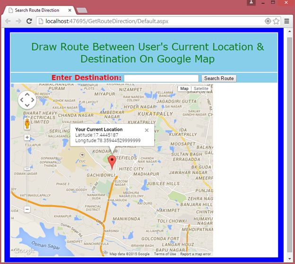Click the HAKIMPET map label
The image size is (295, 264).
(168, 210)
